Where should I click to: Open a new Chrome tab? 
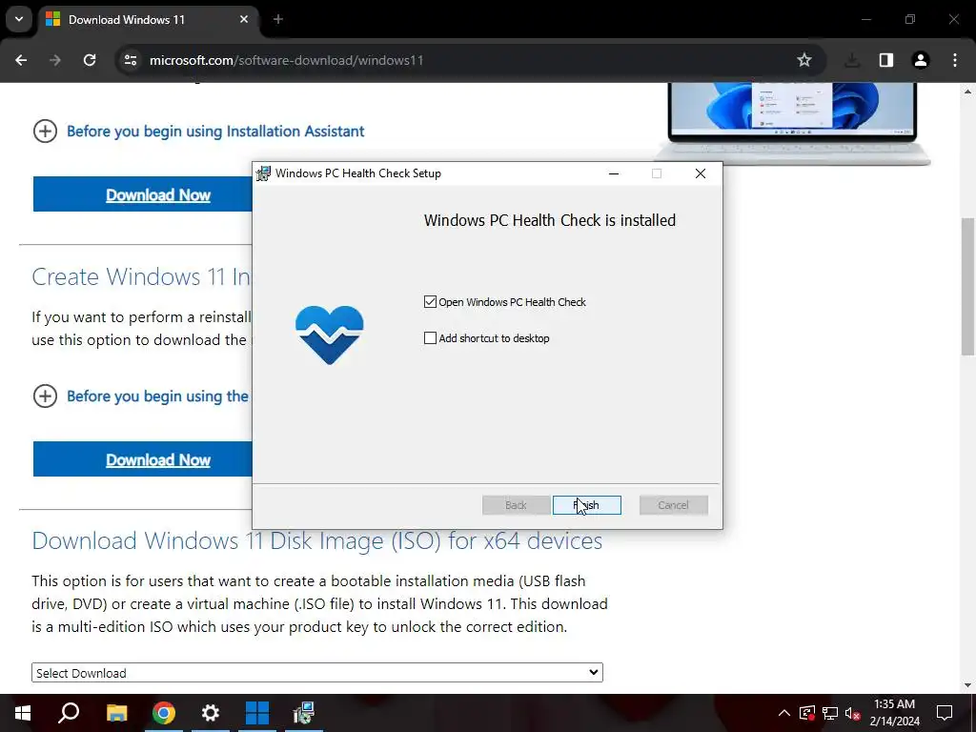click(278, 19)
